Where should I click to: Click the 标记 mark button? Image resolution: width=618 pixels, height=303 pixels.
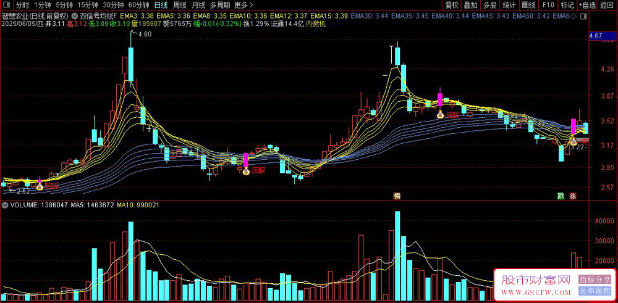click(x=567, y=5)
